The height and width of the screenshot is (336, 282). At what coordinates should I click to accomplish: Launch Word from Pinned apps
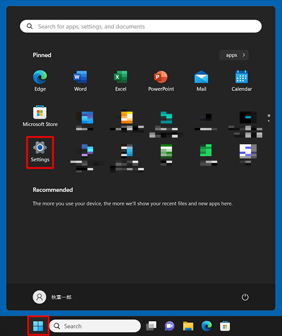coord(80,81)
